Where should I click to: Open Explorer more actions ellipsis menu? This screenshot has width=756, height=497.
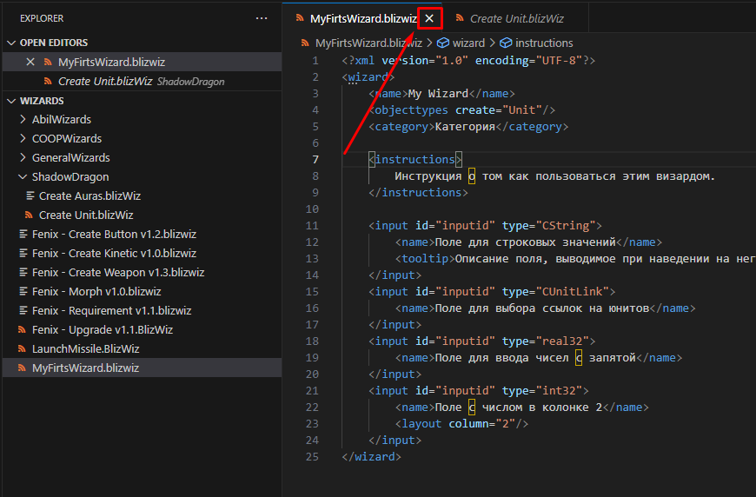(262, 18)
